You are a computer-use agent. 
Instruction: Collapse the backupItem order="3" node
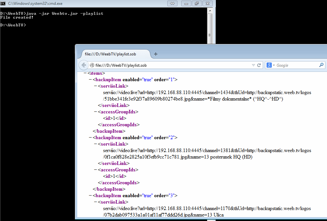tap(90, 196)
